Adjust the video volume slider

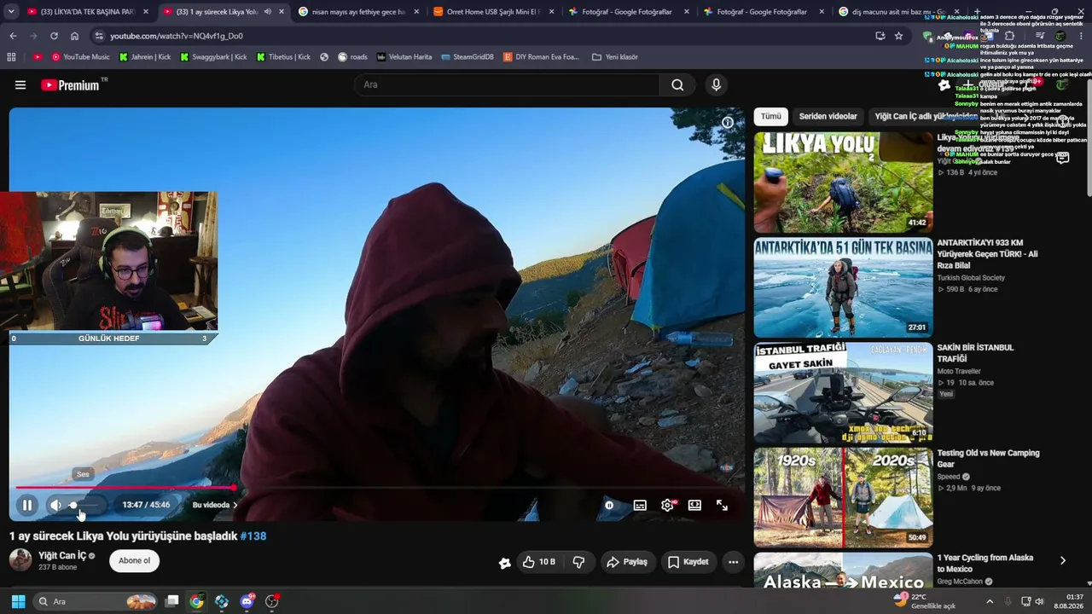coord(86,505)
